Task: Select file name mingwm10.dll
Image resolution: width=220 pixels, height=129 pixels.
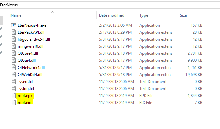Action: pyautogui.click(x=30, y=46)
